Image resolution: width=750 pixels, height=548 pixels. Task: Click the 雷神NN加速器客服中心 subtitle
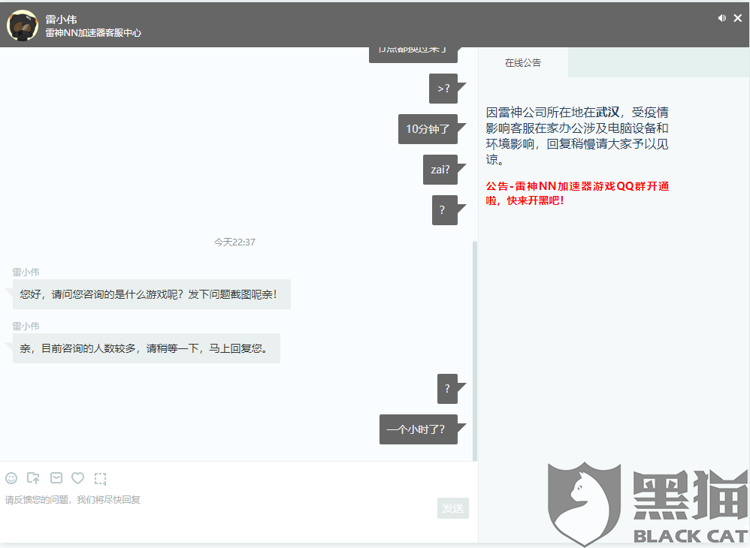(x=93, y=33)
